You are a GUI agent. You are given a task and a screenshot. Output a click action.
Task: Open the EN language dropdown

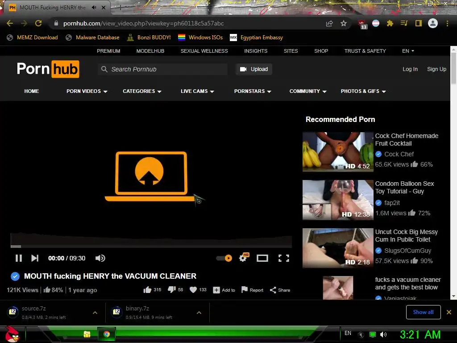click(408, 51)
